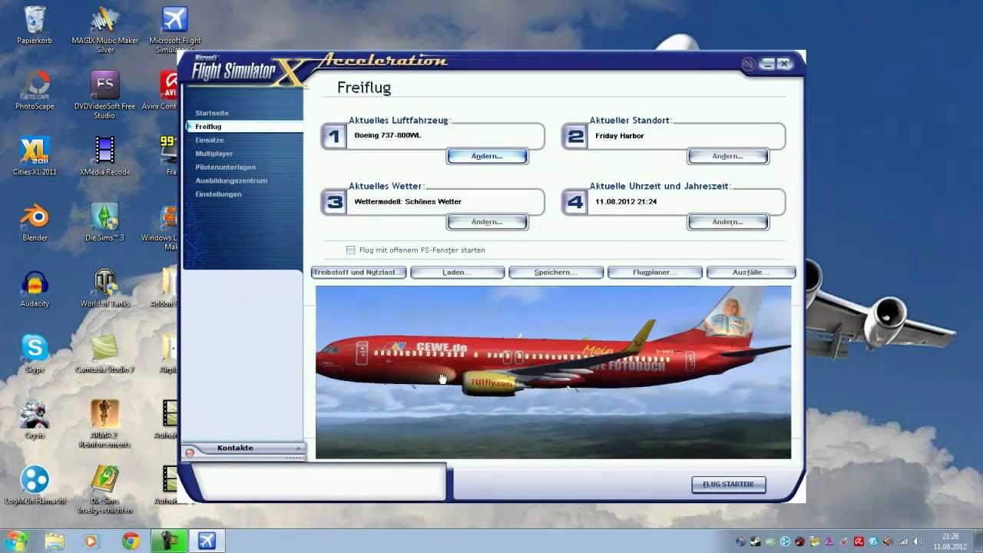This screenshot has width=983, height=553.
Task: Select the Audacity desktop icon
Action: pos(35,288)
